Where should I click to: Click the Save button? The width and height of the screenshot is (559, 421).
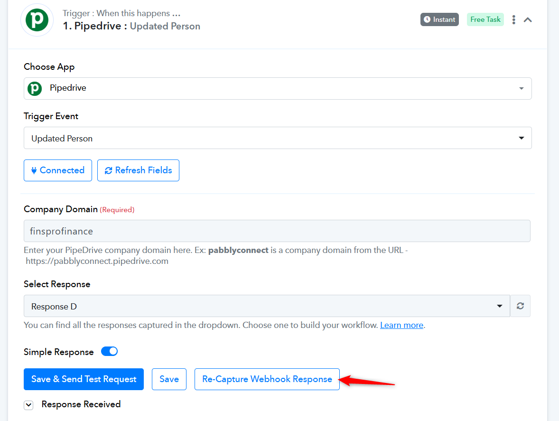pyautogui.click(x=169, y=379)
